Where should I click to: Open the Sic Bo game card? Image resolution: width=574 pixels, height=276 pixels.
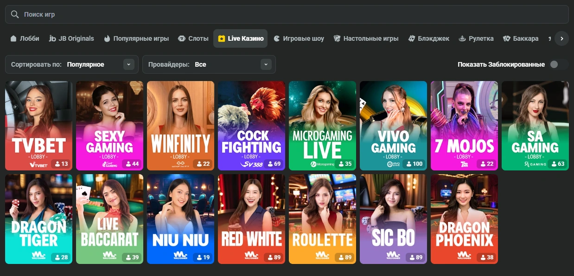[x=393, y=219]
